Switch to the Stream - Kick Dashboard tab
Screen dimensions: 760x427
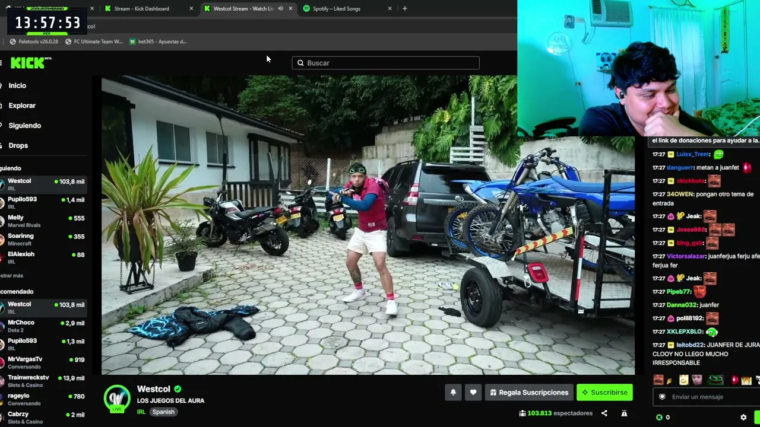(x=149, y=8)
